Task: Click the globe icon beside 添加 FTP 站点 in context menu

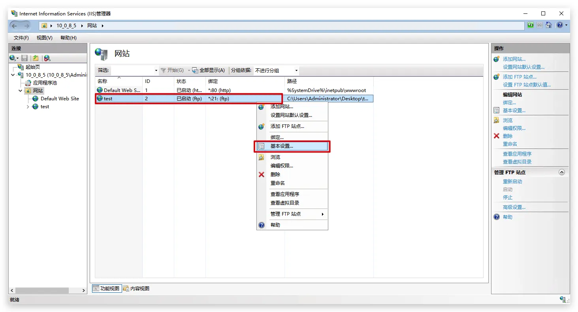Action: (x=261, y=126)
